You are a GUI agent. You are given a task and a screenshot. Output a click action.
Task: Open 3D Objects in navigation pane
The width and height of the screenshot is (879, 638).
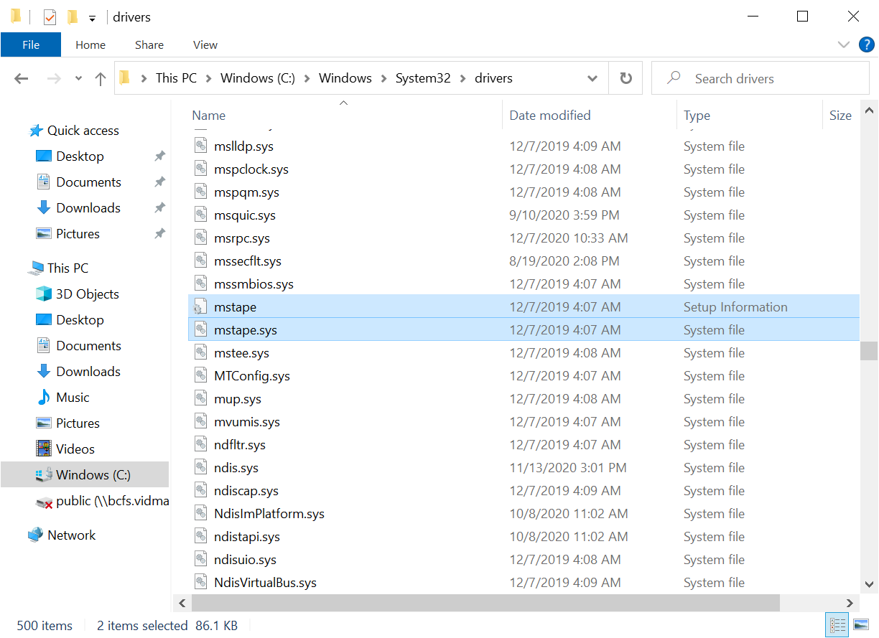87,294
